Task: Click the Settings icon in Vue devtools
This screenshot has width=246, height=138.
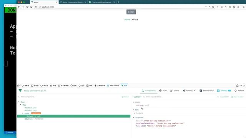Action: click(x=218, y=90)
